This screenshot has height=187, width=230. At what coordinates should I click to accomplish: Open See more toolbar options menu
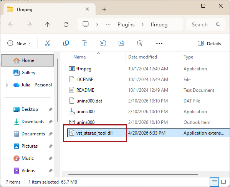159,43
